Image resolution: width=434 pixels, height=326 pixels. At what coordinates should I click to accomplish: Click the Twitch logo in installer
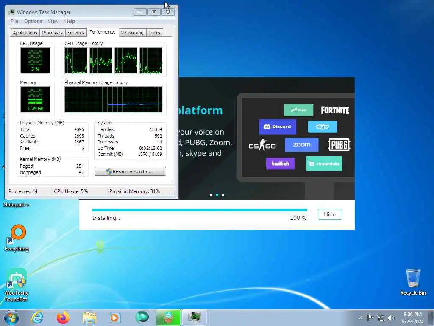(281, 163)
